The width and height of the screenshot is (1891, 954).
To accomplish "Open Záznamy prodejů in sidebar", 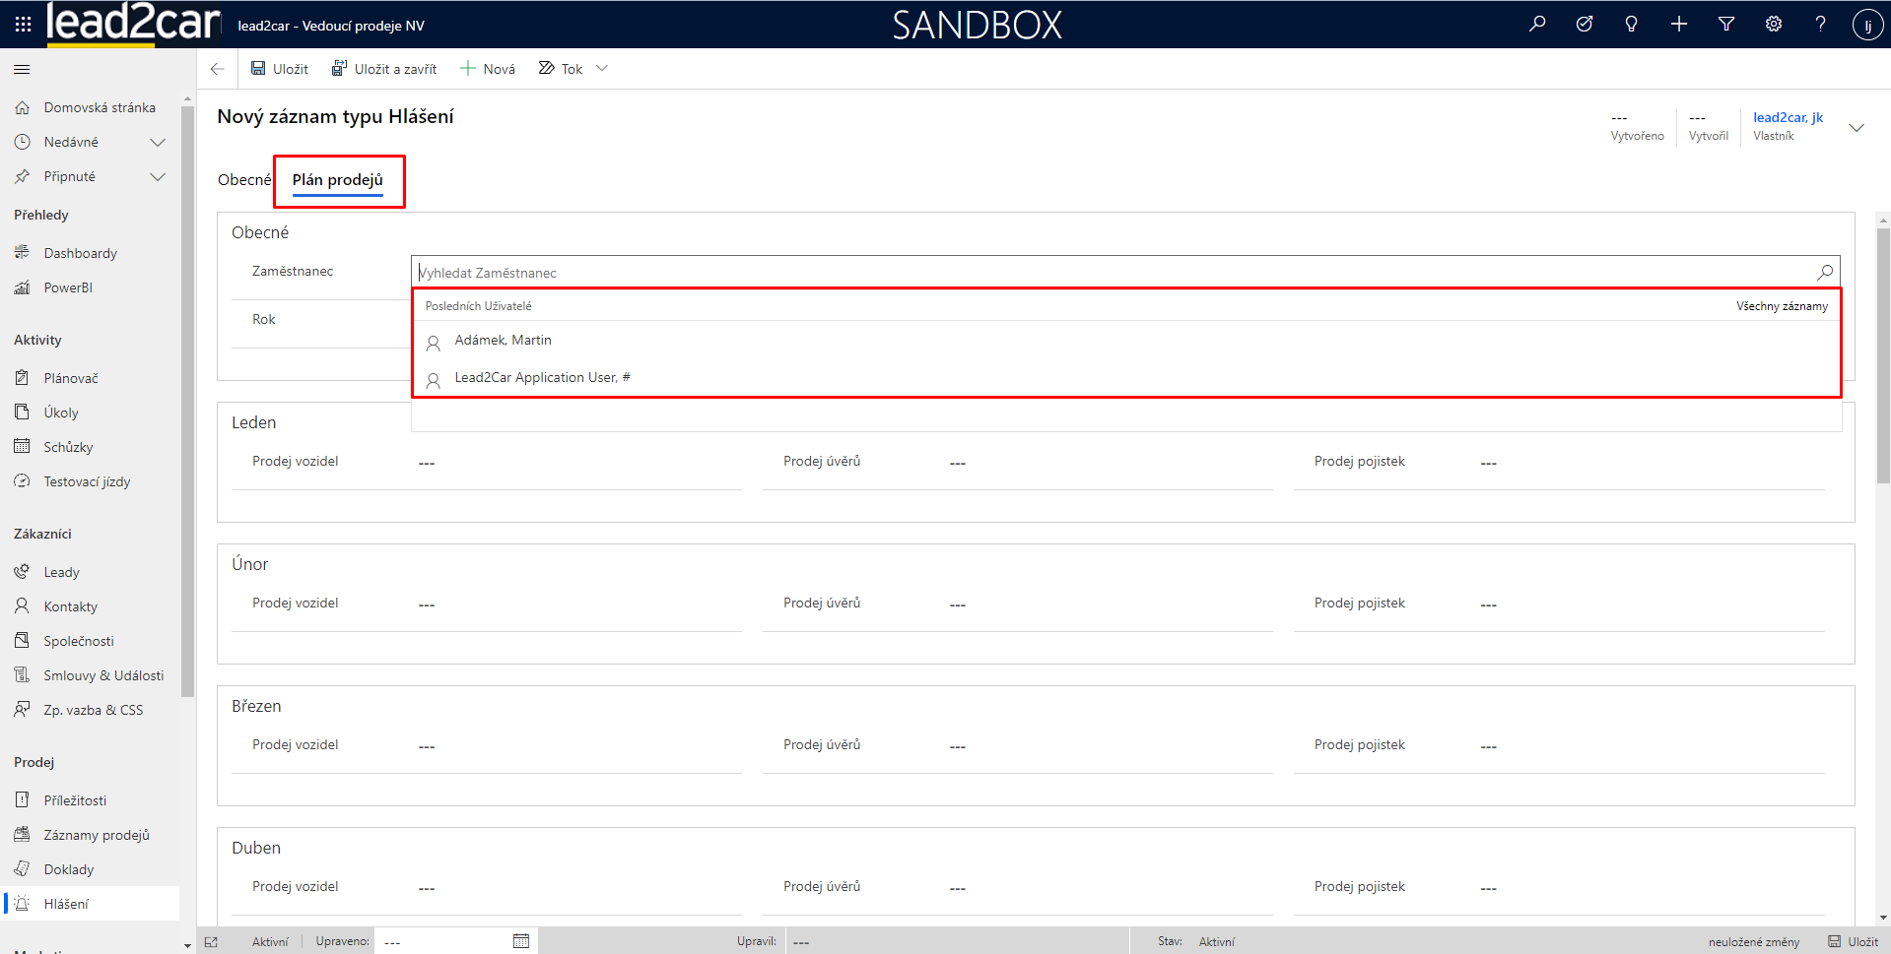I will coord(96,835).
